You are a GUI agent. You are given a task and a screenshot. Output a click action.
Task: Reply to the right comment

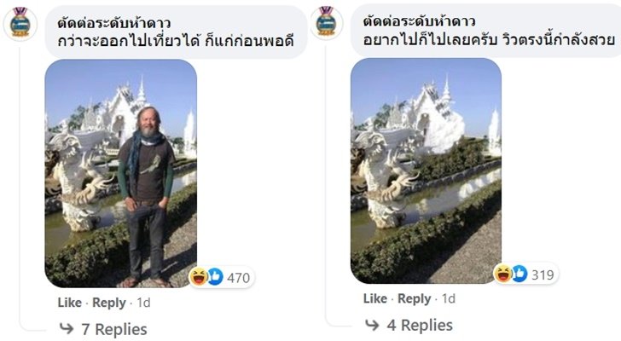coord(415,298)
